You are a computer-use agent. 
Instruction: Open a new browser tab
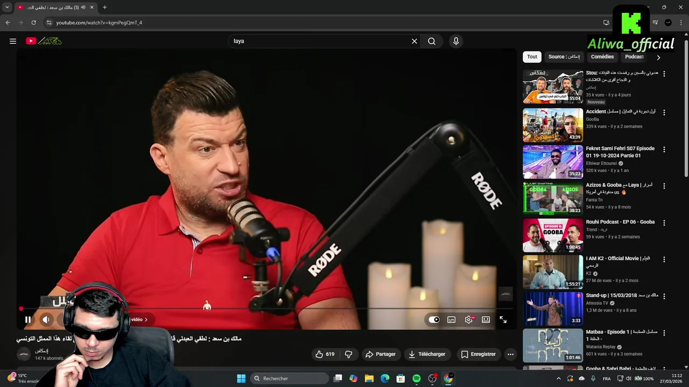[x=104, y=8]
